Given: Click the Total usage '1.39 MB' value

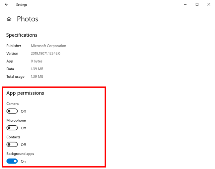Looking at the screenshot, I should pyautogui.click(x=37, y=76).
